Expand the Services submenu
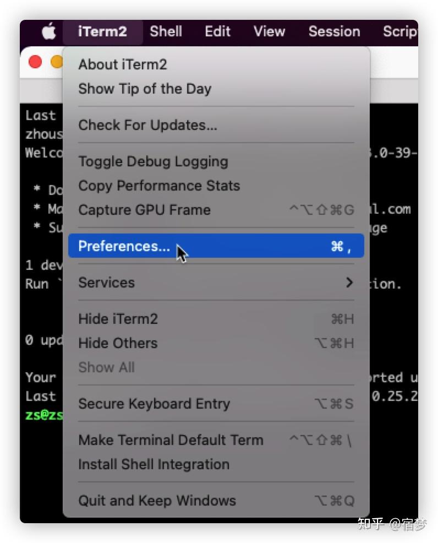This screenshot has width=438, height=543. tap(216, 283)
